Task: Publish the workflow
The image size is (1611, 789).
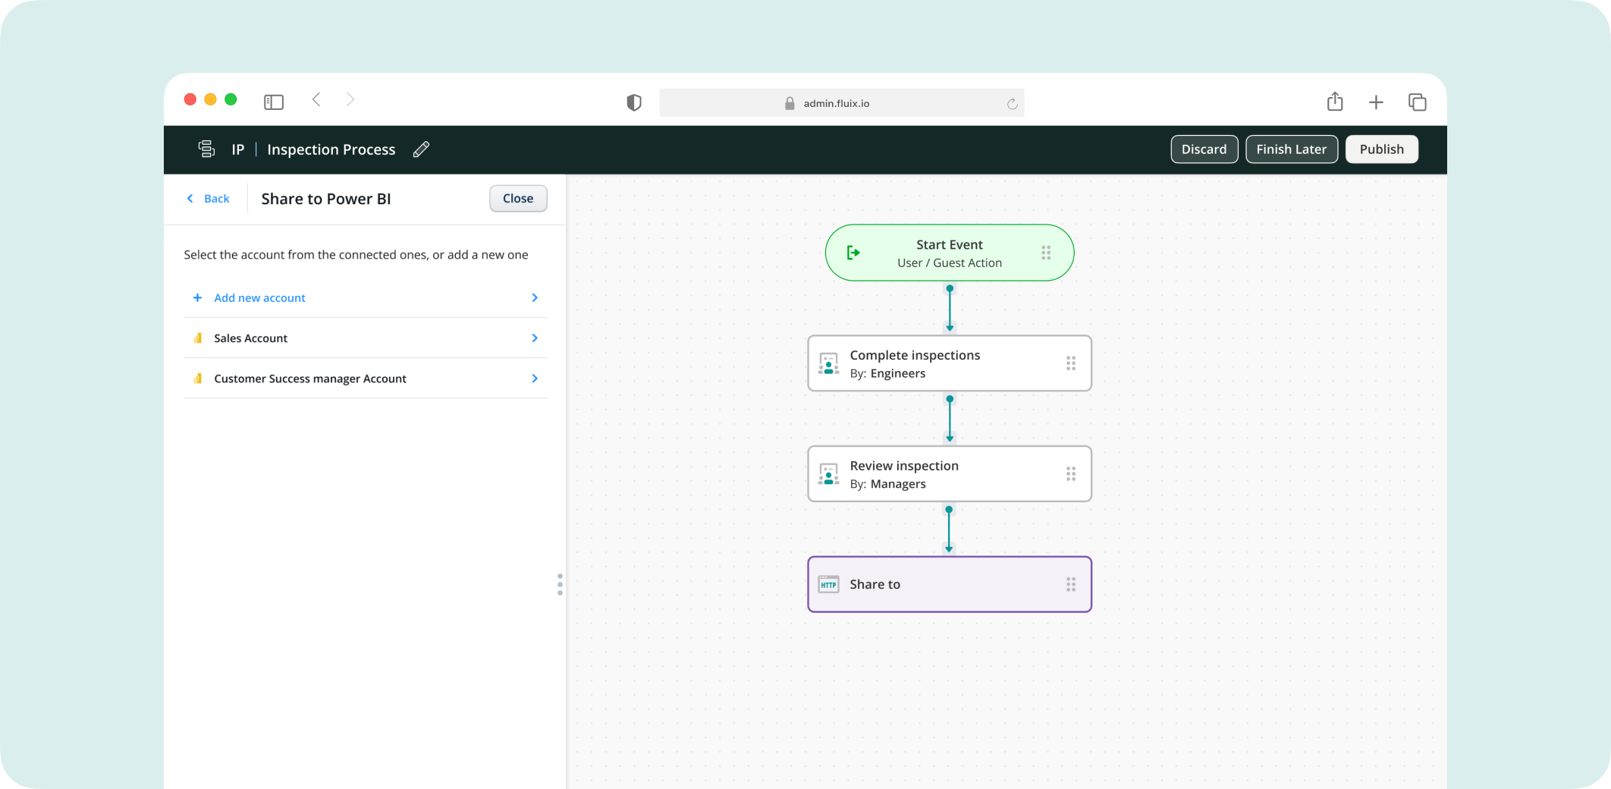Action: coord(1381,149)
